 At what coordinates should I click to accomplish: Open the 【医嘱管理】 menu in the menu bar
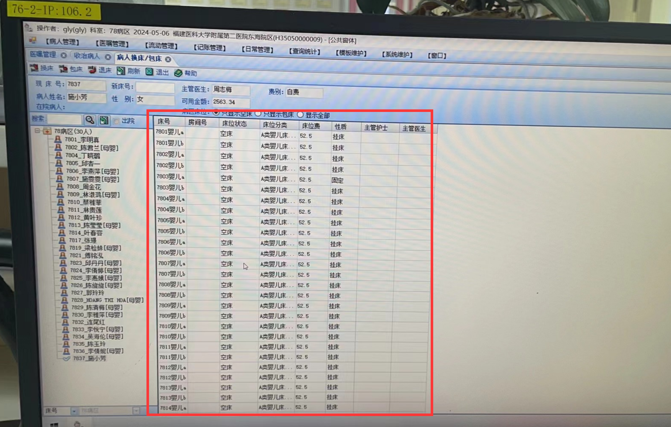point(112,44)
